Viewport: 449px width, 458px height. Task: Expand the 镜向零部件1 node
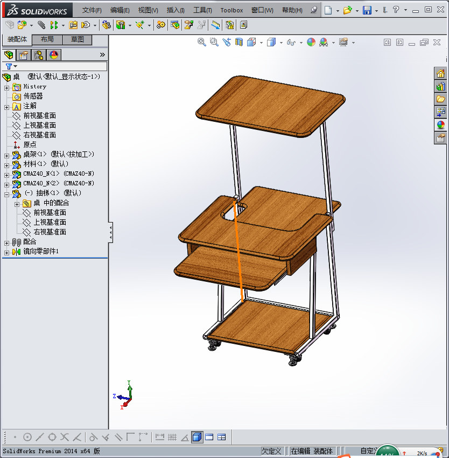[6, 253]
